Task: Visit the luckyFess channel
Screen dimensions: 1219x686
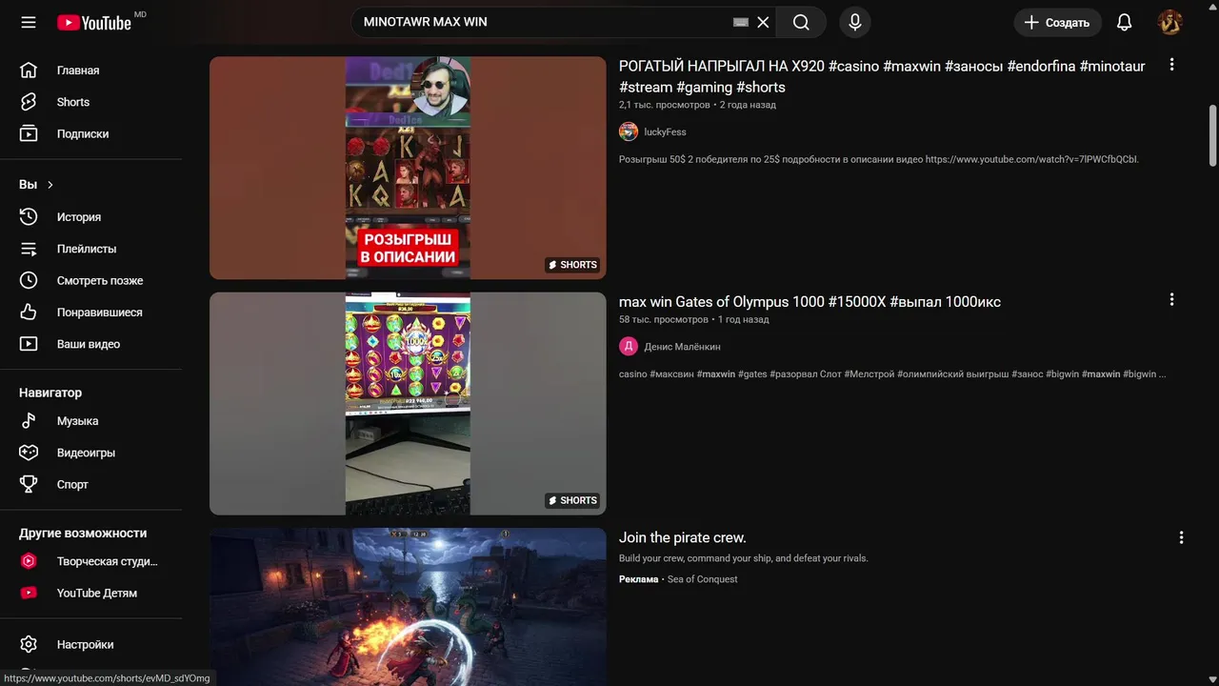Action: pyautogui.click(x=665, y=132)
